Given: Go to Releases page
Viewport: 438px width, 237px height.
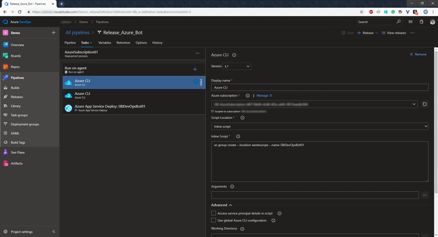Looking at the screenshot, I should [x=17, y=97].
